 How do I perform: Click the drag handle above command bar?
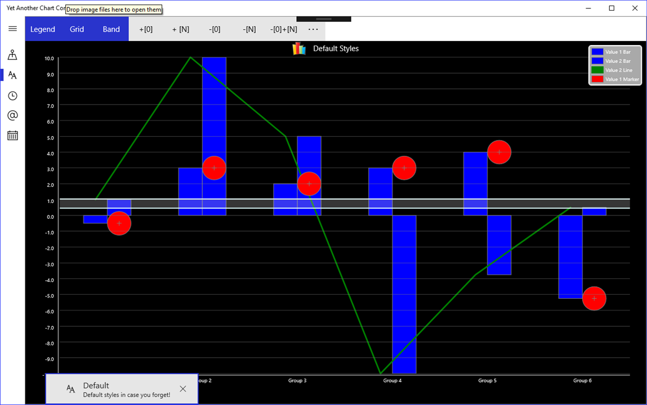[x=324, y=19]
